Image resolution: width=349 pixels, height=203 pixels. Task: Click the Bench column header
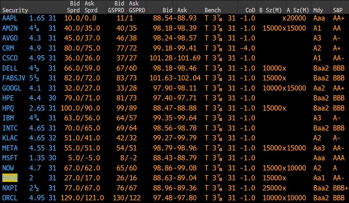212,10
